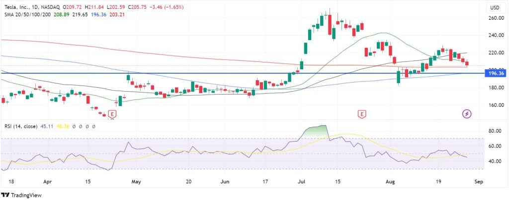Select the Tesla, Inc. symbol title
This screenshot has height=200, width=509.
point(16,7)
